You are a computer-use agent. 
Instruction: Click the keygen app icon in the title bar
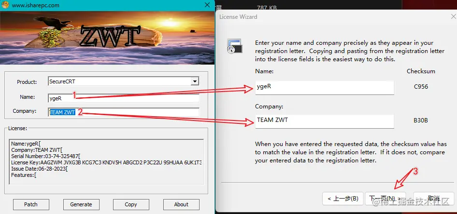[5, 5]
